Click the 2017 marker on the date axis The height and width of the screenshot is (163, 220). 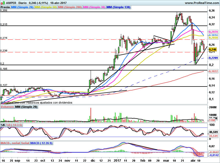click(x=116, y=160)
